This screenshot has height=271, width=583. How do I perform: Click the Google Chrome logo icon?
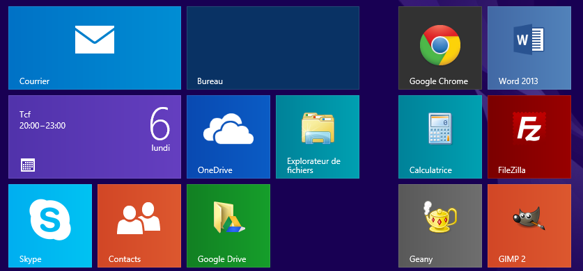pos(440,45)
